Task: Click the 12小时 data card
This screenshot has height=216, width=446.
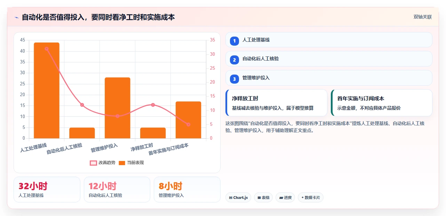Action: 117,190
